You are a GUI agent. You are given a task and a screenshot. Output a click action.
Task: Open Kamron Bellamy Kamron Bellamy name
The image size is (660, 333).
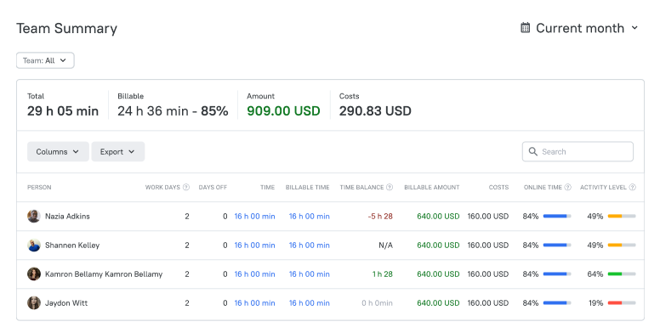click(x=104, y=274)
